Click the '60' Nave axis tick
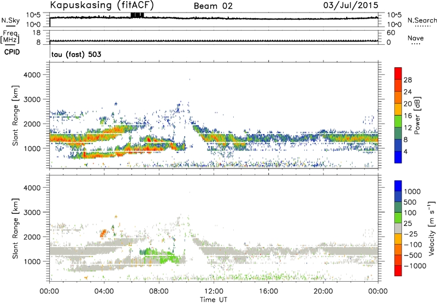 pyautogui.click(x=391, y=33)
